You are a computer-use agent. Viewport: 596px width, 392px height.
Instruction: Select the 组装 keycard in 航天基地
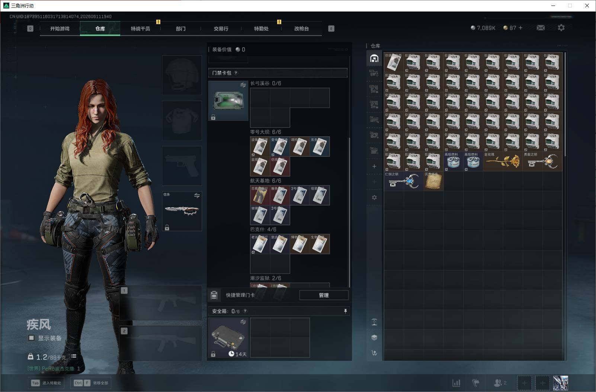[320, 196]
